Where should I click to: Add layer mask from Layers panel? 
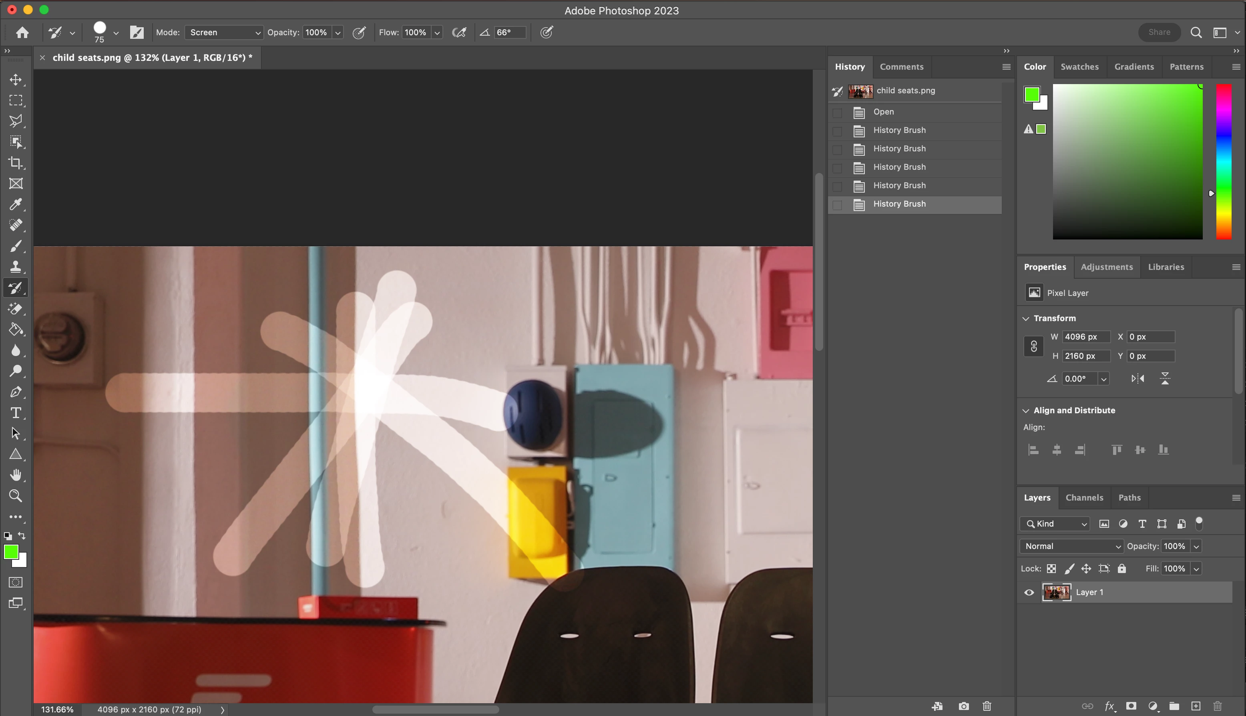click(x=1131, y=707)
